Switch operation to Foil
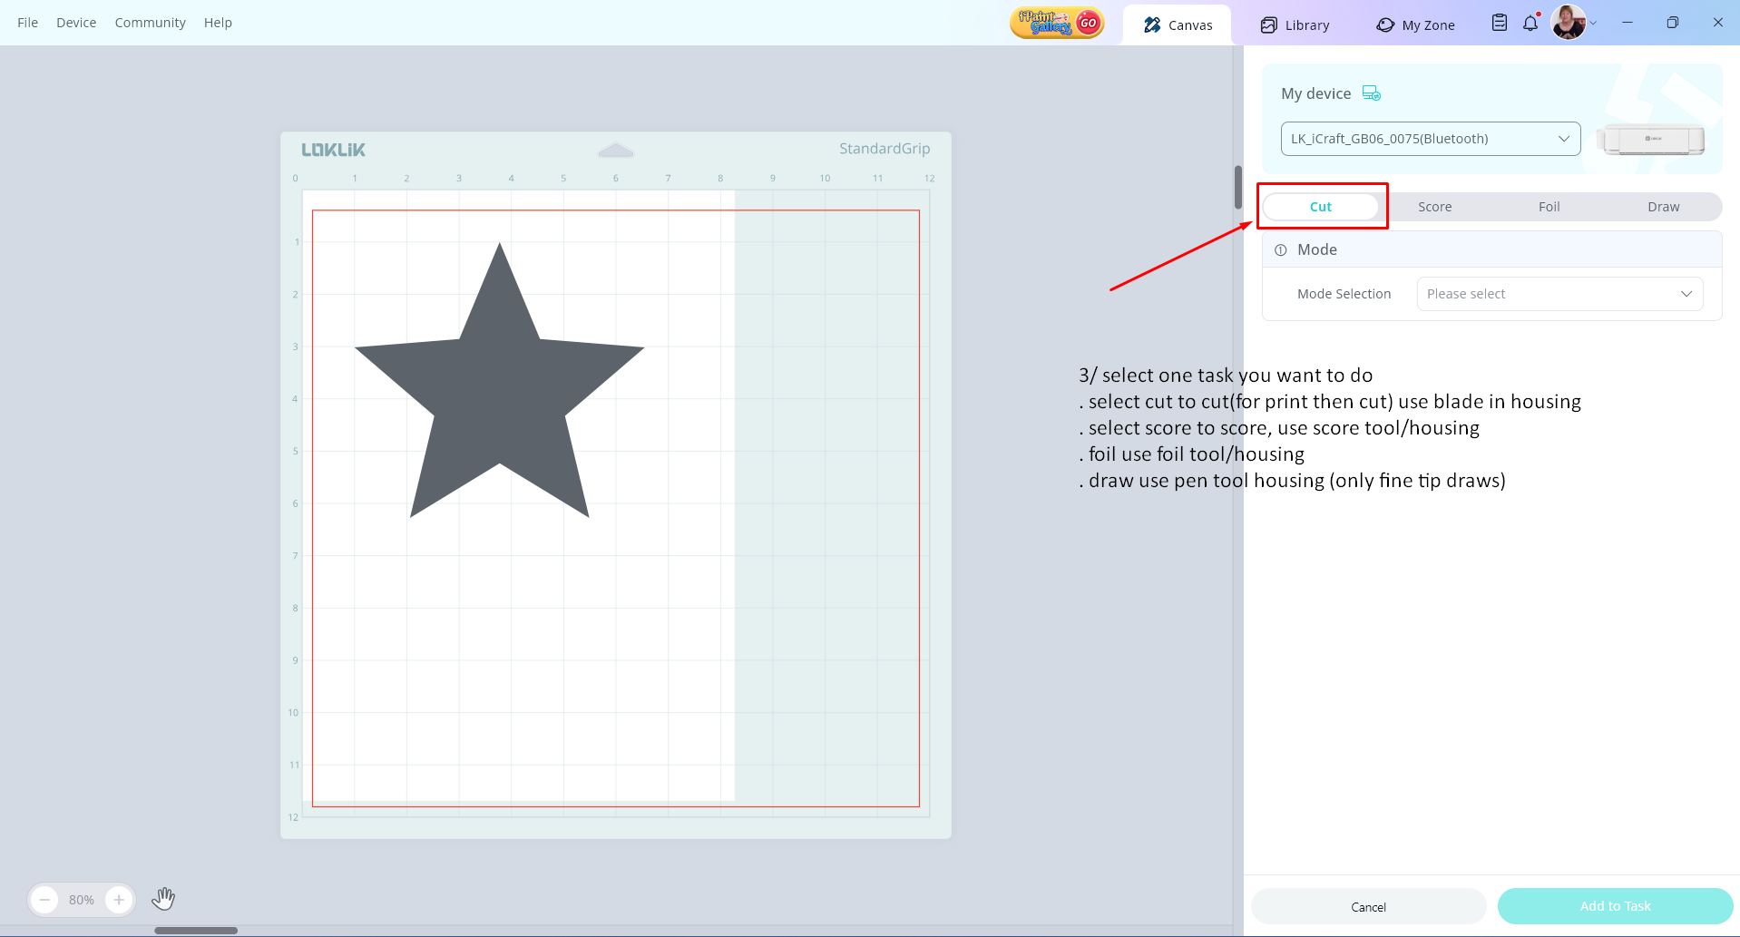This screenshot has height=937, width=1740. (x=1549, y=207)
